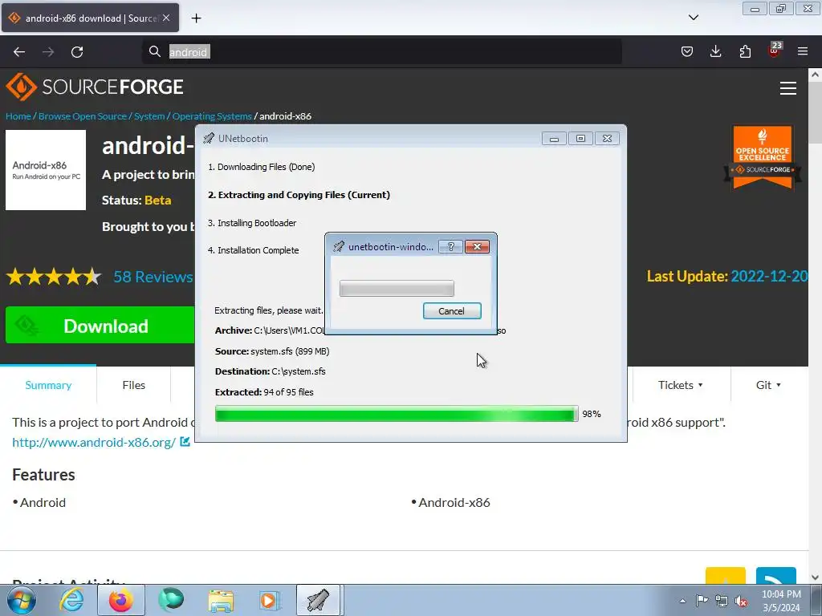The height and width of the screenshot is (616, 822).
Task: Click the UNetbootin title bar icon
Action: pos(209,138)
